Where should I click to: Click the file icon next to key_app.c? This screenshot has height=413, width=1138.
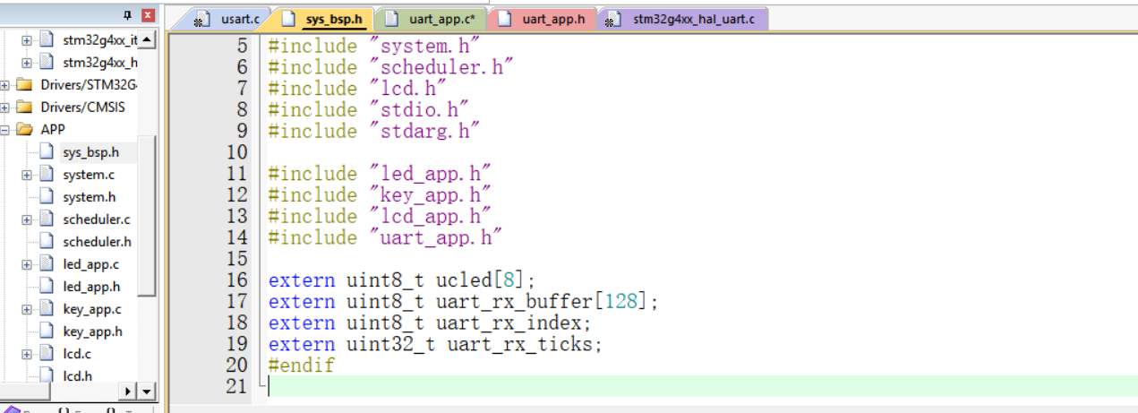(47, 309)
